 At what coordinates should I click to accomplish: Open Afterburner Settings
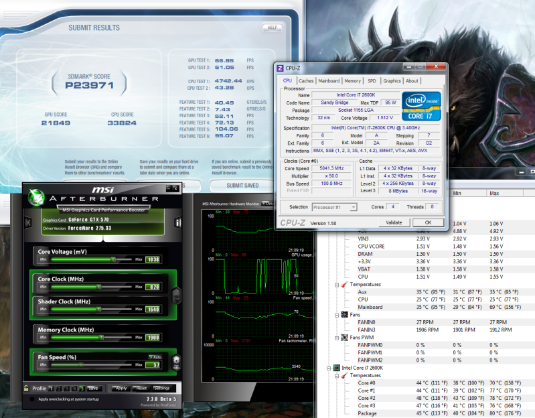(161, 389)
